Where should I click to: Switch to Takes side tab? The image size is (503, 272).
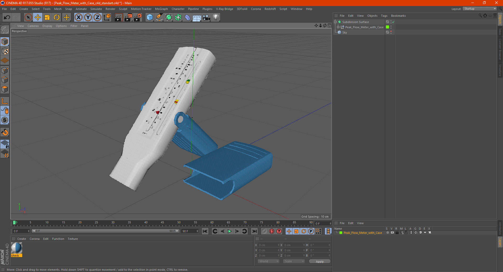[x=500, y=32]
